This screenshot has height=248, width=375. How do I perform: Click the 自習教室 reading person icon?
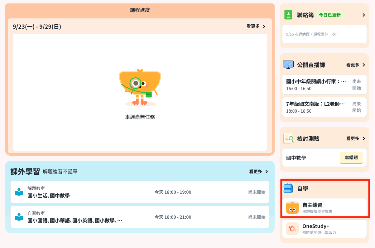click(19, 217)
